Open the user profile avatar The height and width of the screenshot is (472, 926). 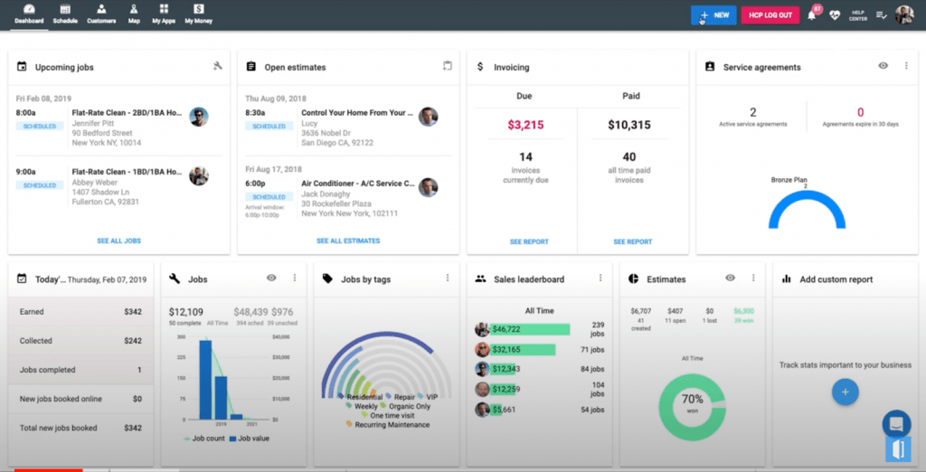tap(904, 15)
